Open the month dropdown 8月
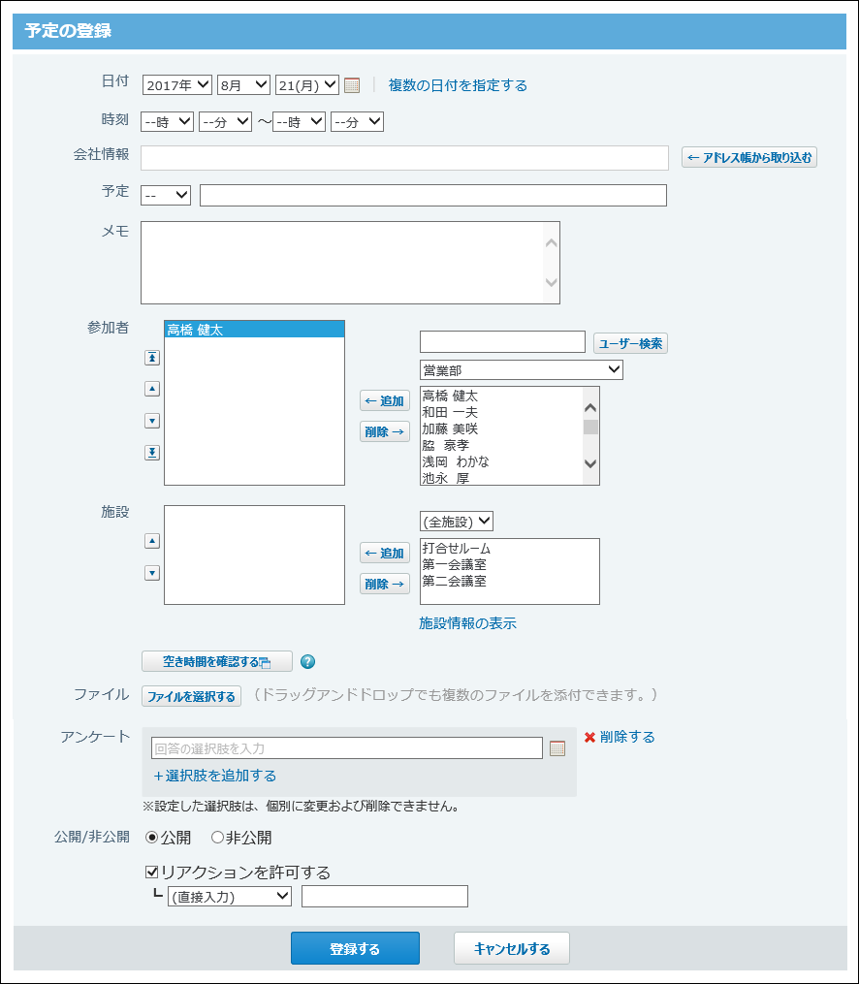The height and width of the screenshot is (984, 859). click(x=243, y=84)
